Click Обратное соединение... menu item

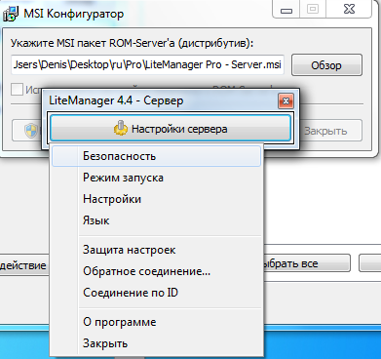pyautogui.click(x=156, y=271)
